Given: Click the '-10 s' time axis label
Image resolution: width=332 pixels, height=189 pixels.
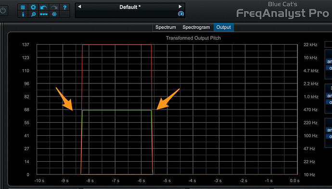Looking at the screenshot, I should tap(39, 181).
